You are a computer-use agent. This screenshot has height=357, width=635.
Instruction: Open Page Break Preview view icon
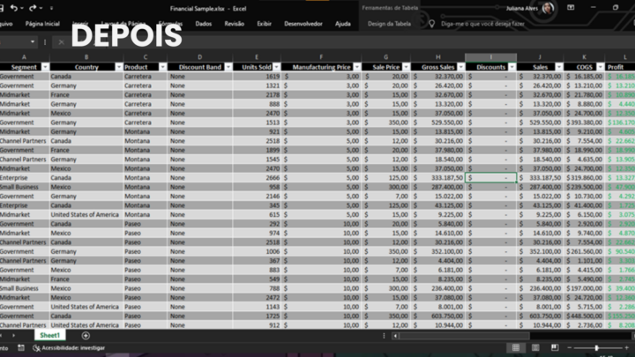(555, 347)
